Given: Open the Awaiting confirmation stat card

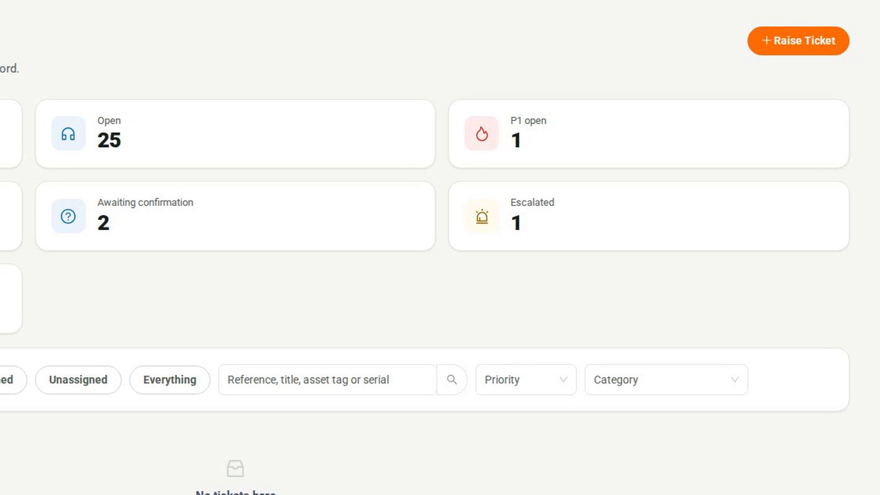Looking at the screenshot, I should 235,216.
